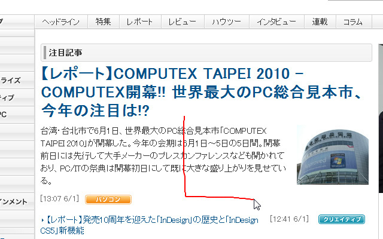Click the article summary paragraph text
383x239 pixels.
click(163, 155)
